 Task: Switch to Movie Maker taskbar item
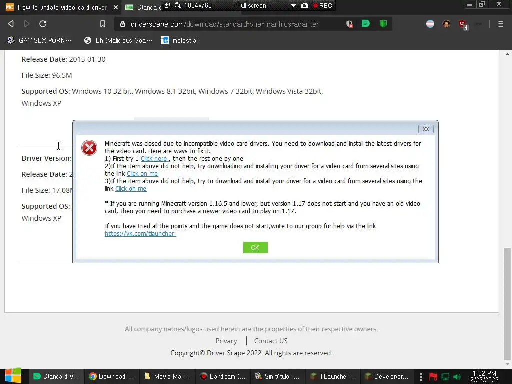167,376
